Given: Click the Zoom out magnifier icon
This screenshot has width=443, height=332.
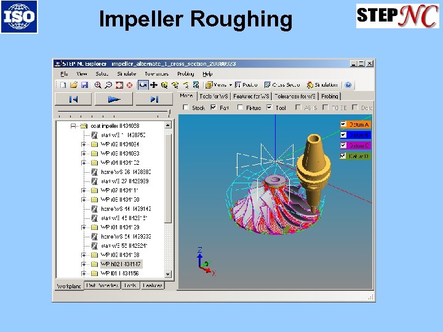Looking at the screenshot, I should [x=108, y=85].
